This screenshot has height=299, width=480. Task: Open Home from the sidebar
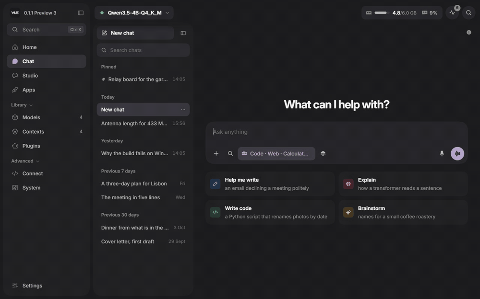(x=47, y=47)
